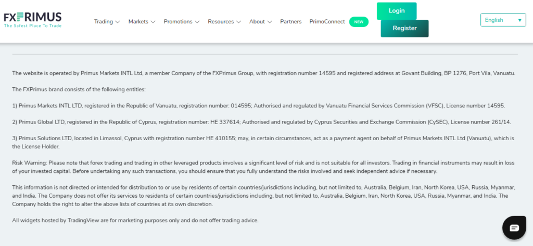
Task: Expand the About menu chevron
Action: (270, 22)
